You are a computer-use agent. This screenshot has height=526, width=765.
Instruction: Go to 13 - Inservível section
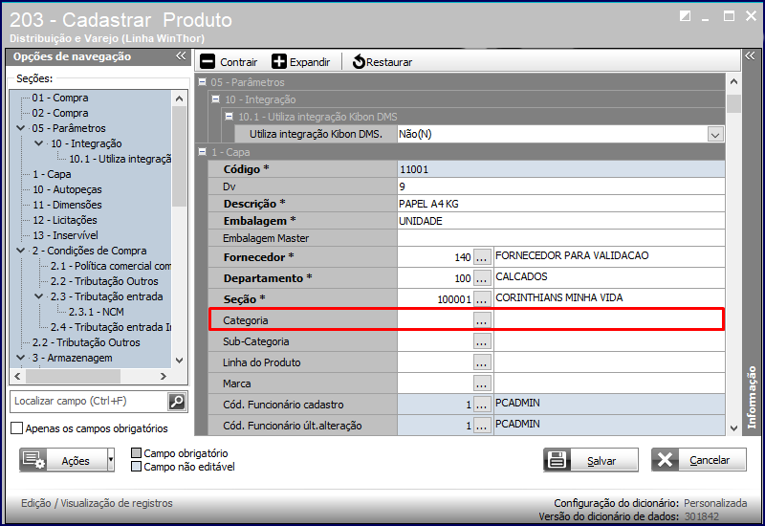65,235
